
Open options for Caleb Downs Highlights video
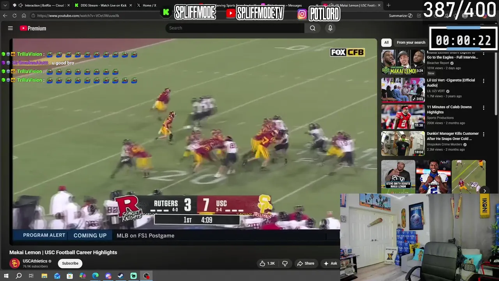click(484, 108)
